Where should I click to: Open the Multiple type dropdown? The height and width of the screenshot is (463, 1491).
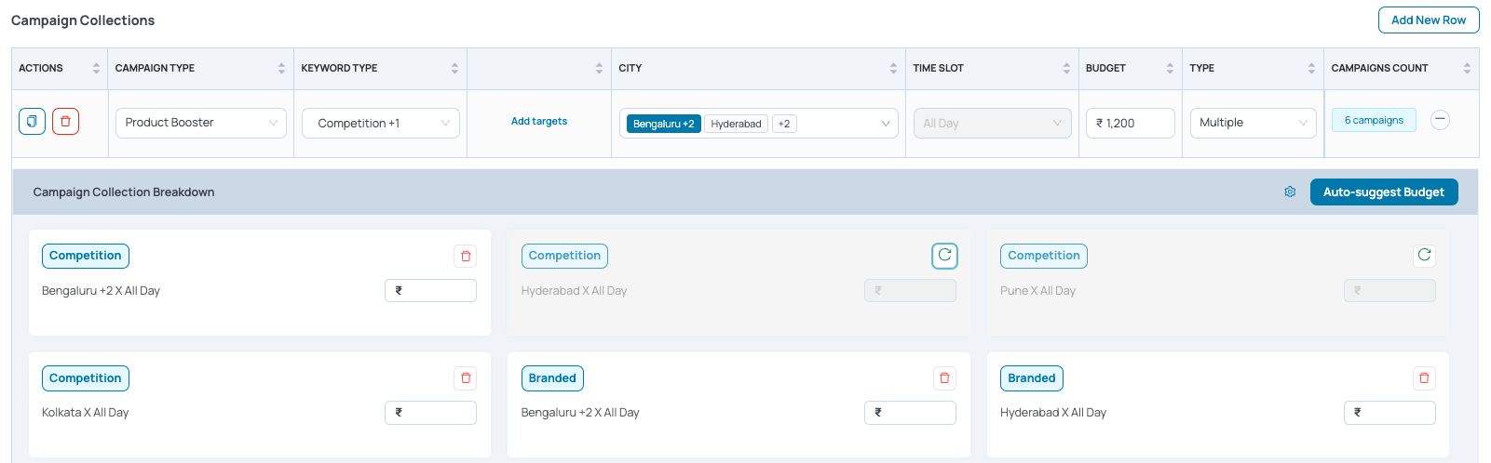[1253, 123]
